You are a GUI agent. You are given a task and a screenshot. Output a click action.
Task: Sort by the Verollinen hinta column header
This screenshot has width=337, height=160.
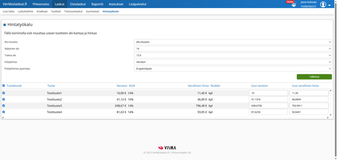[198, 86]
